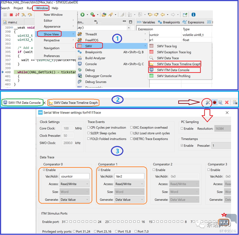This screenshot has height=235, width=239.
Task: Click the Core Clock value field
Action: coord(68,128)
